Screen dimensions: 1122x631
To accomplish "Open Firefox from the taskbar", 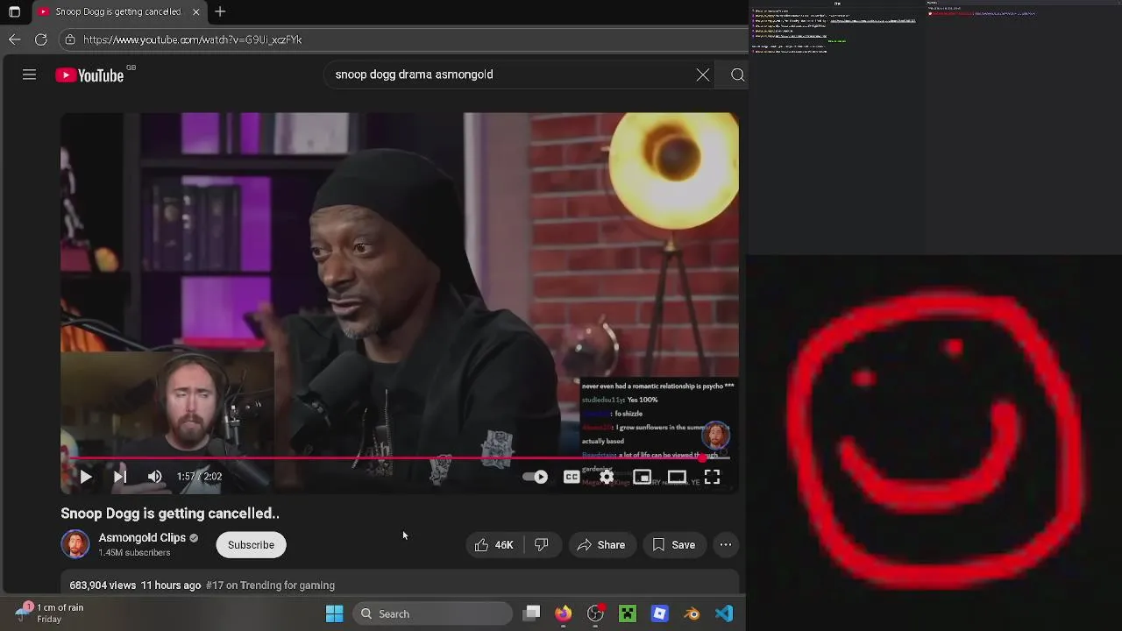I will point(563,613).
